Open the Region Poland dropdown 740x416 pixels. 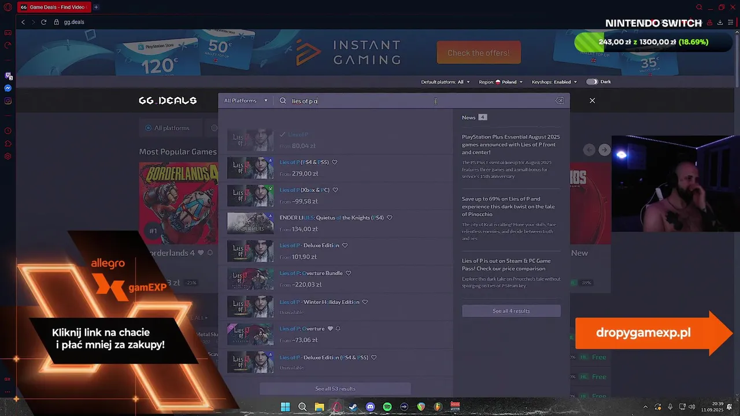[x=501, y=82]
